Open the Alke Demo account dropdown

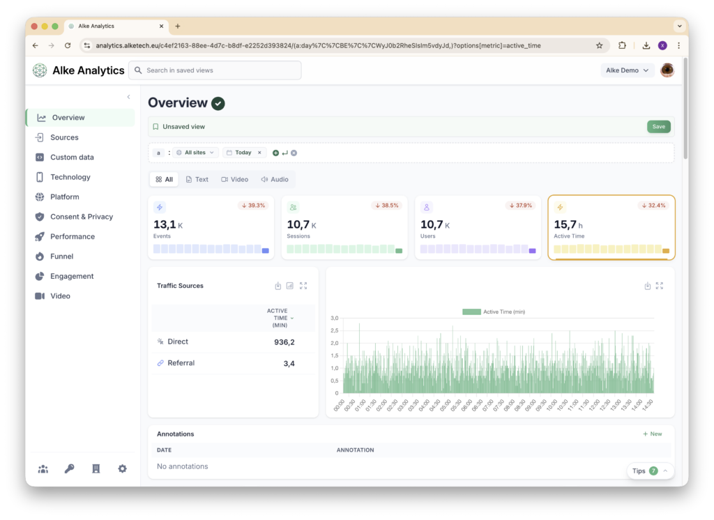[x=627, y=70]
